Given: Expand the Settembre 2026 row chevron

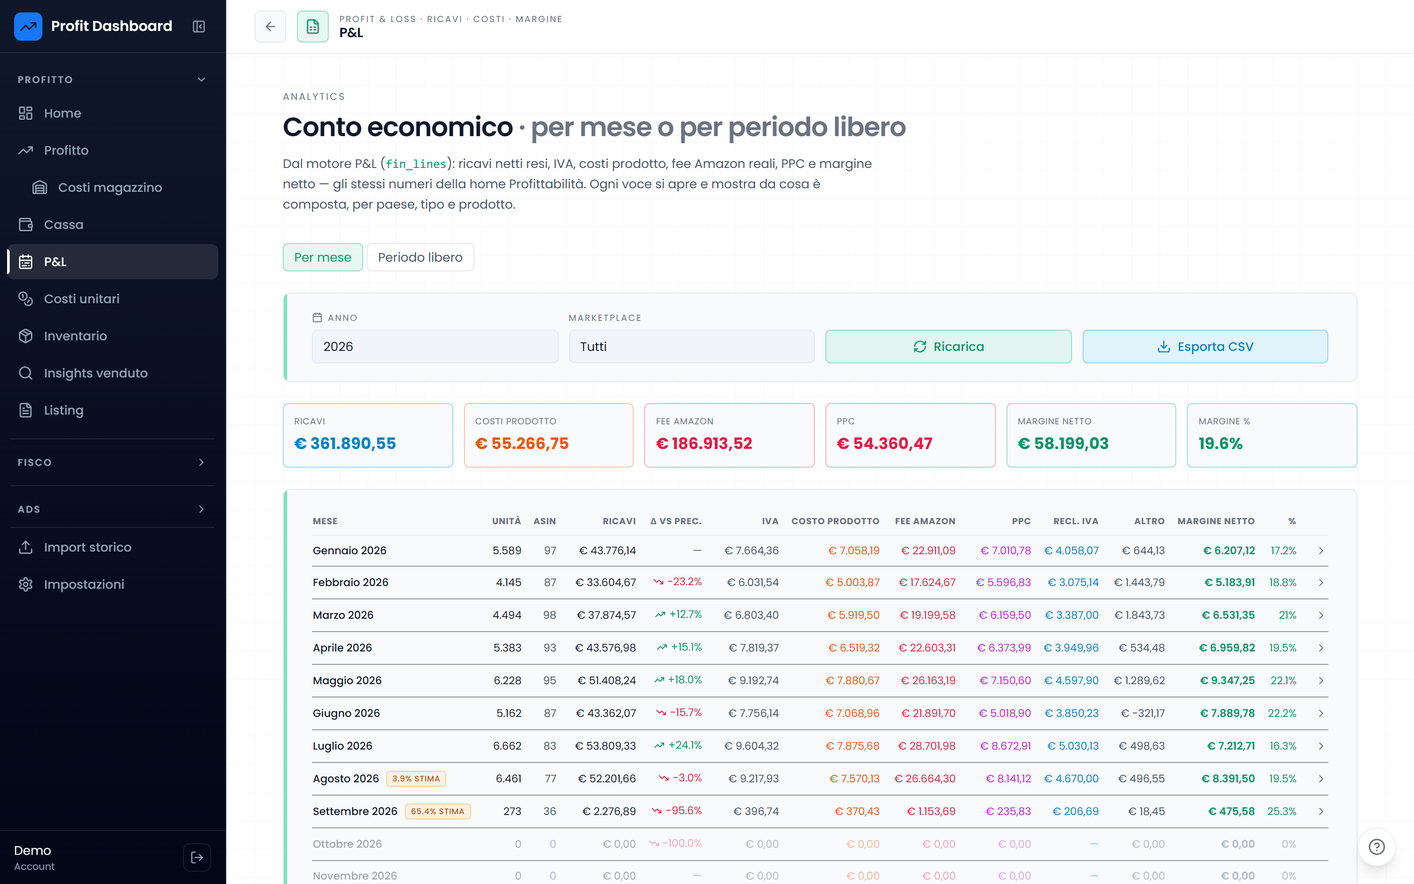Looking at the screenshot, I should tap(1320, 812).
